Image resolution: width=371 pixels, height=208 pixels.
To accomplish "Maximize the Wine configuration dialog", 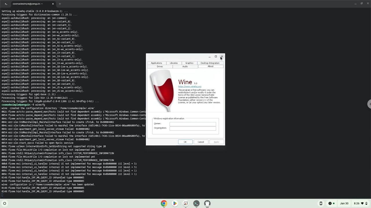I will tap(216, 57).
